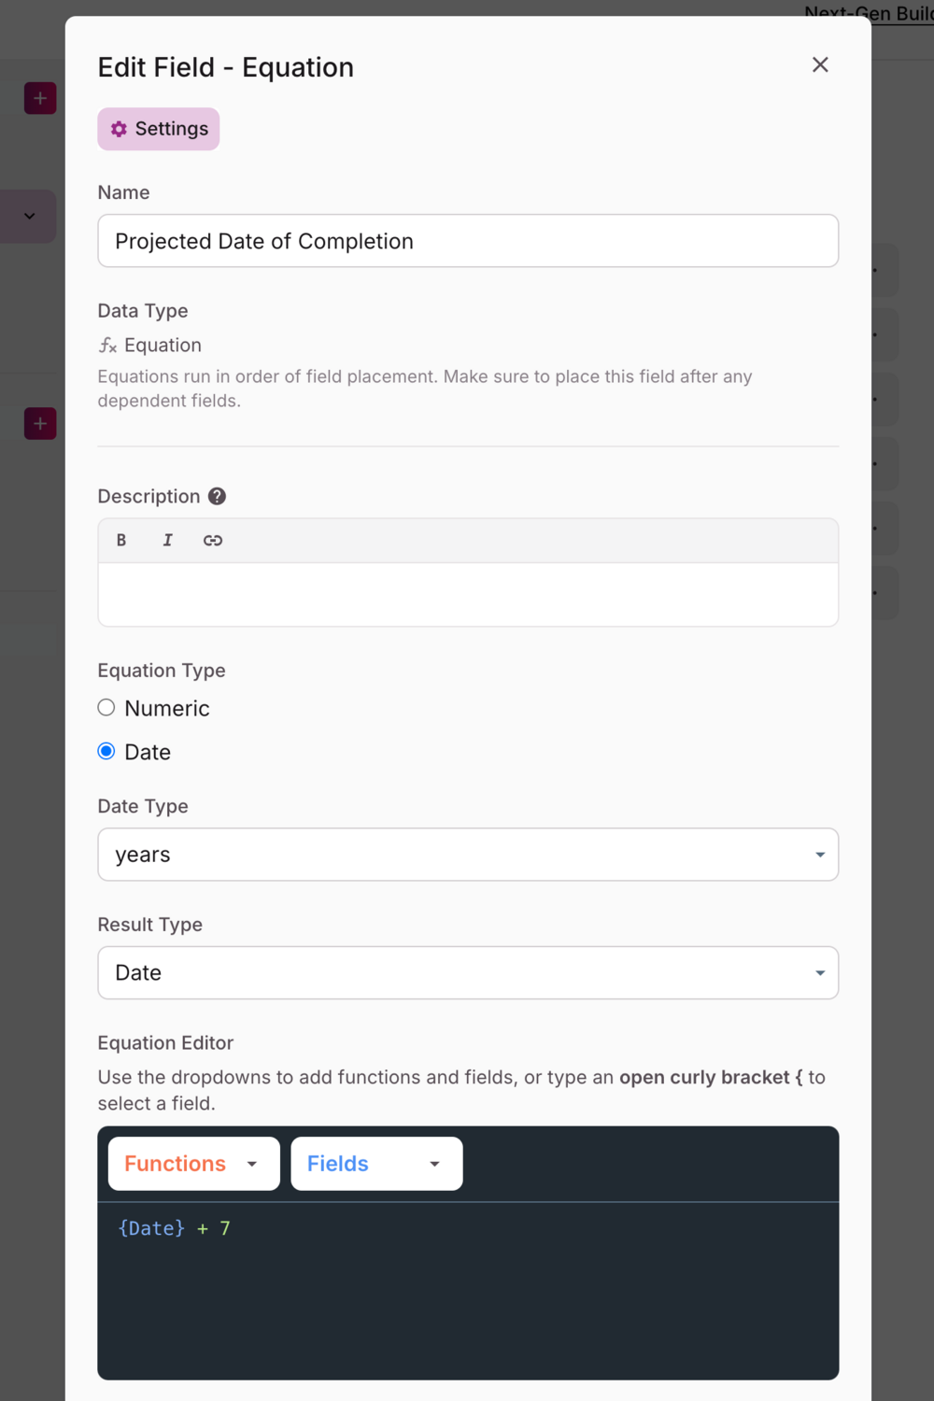934x1401 pixels.
Task: Click the Next-Gen Builder link
Action: [x=869, y=13]
